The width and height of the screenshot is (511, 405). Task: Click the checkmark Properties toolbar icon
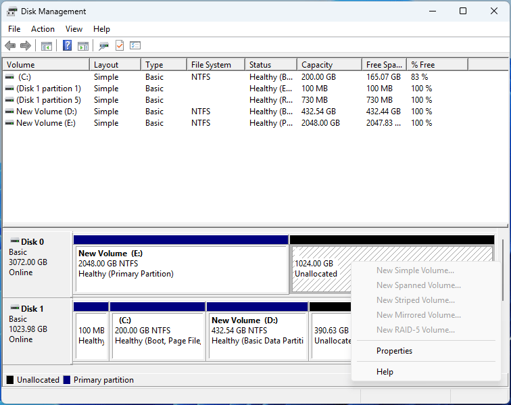[x=120, y=46]
